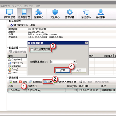The image size is (116, 116).
Task: Click 容量(GB) column header
Action: 72,86
